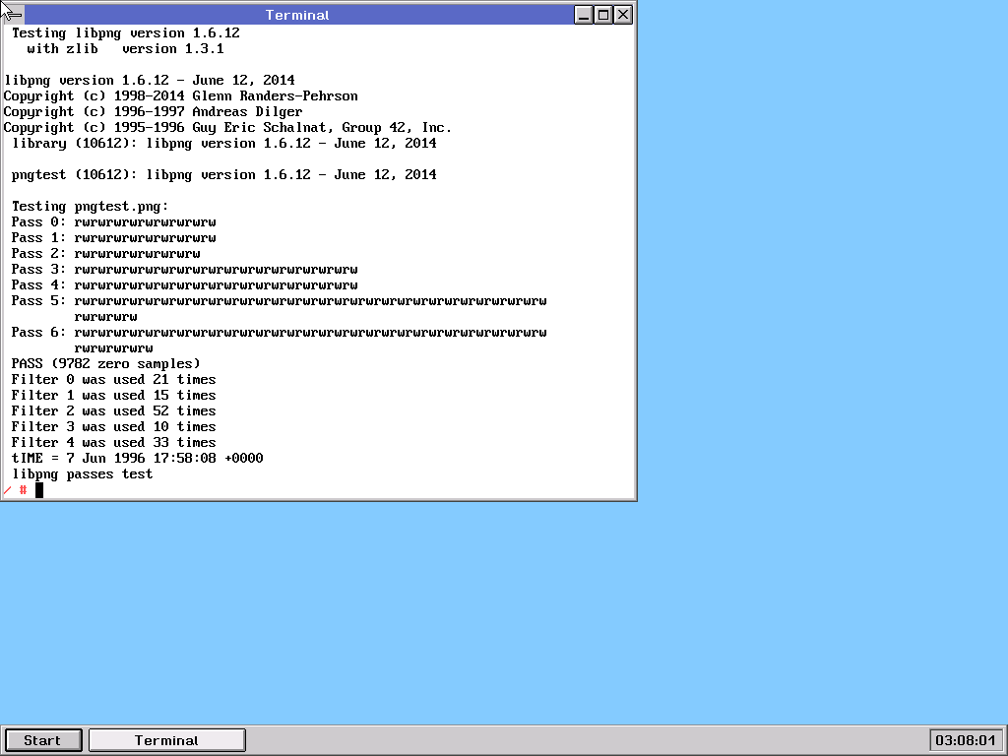Maximize the Terminal window
Screen dimensions: 1008x756
pyautogui.click(x=603, y=15)
